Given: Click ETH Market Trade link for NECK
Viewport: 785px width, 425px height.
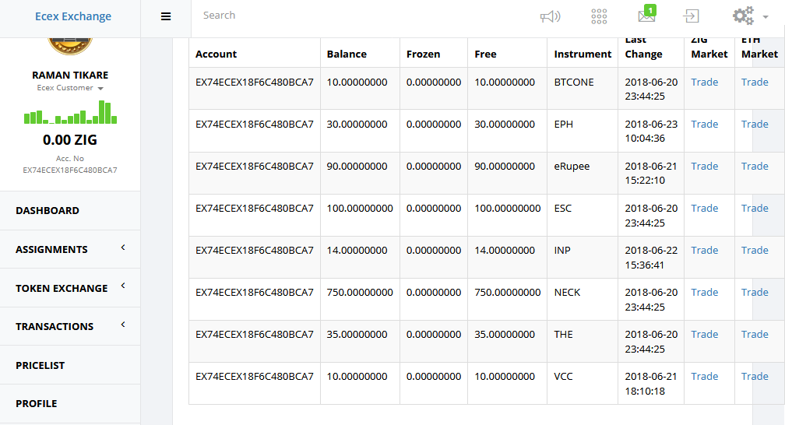Looking at the screenshot, I should (x=755, y=293).
